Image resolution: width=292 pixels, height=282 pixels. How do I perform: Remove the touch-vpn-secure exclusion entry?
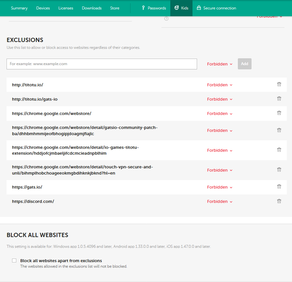pyautogui.click(x=279, y=170)
